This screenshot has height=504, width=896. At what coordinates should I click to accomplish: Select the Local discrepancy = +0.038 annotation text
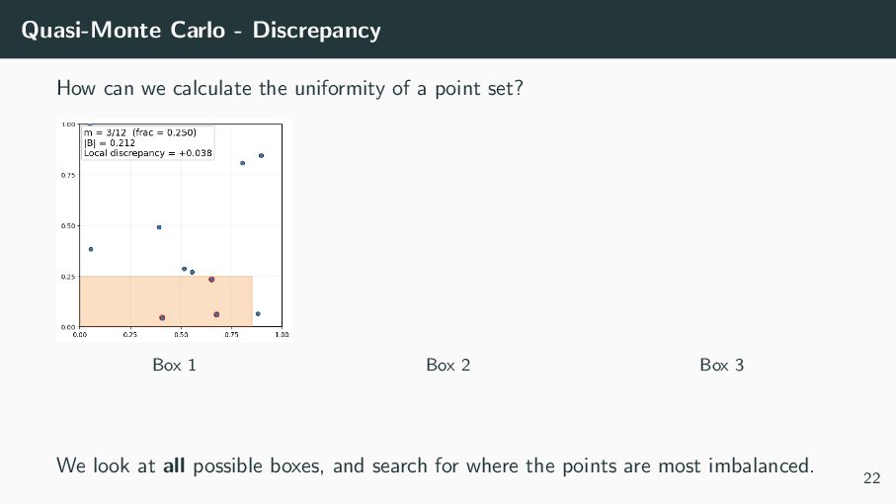[148, 153]
